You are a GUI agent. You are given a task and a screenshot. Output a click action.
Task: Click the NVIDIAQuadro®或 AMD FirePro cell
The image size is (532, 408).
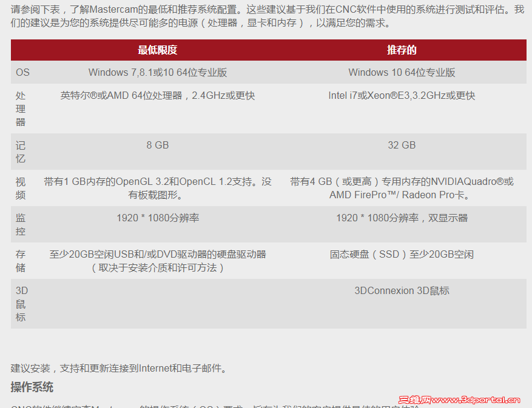click(402, 188)
